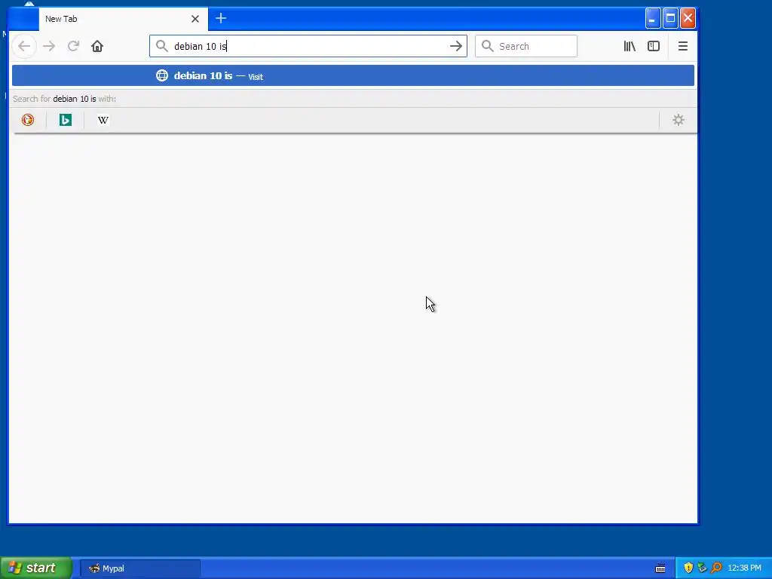Minimize the Mypal browser window

(652, 19)
